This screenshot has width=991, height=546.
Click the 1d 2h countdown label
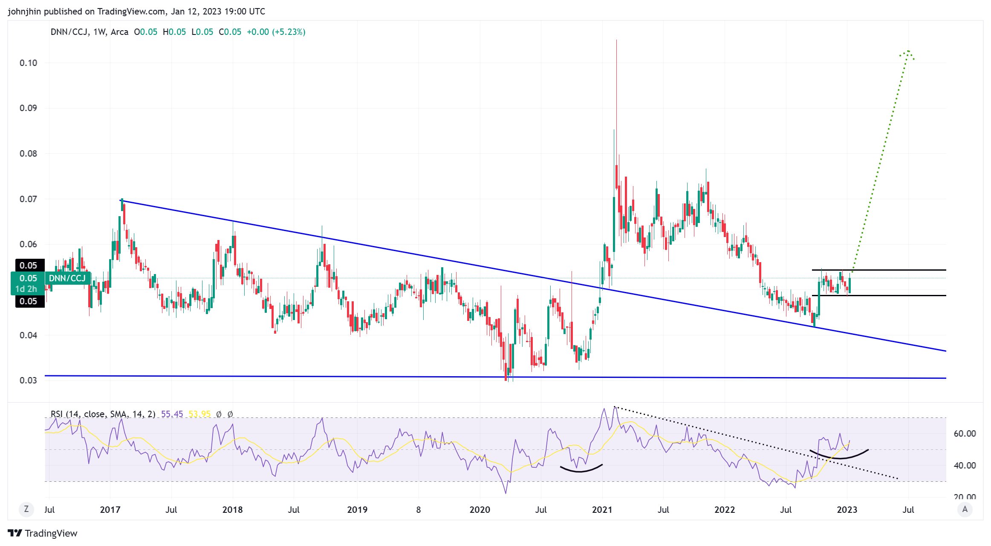(x=26, y=289)
